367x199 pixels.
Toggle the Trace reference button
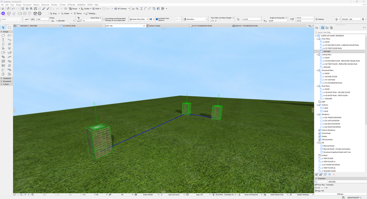tap(106, 9)
